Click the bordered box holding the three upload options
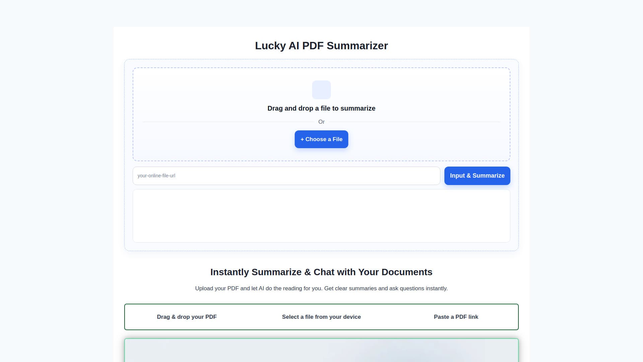643x362 pixels. (321, 317)
